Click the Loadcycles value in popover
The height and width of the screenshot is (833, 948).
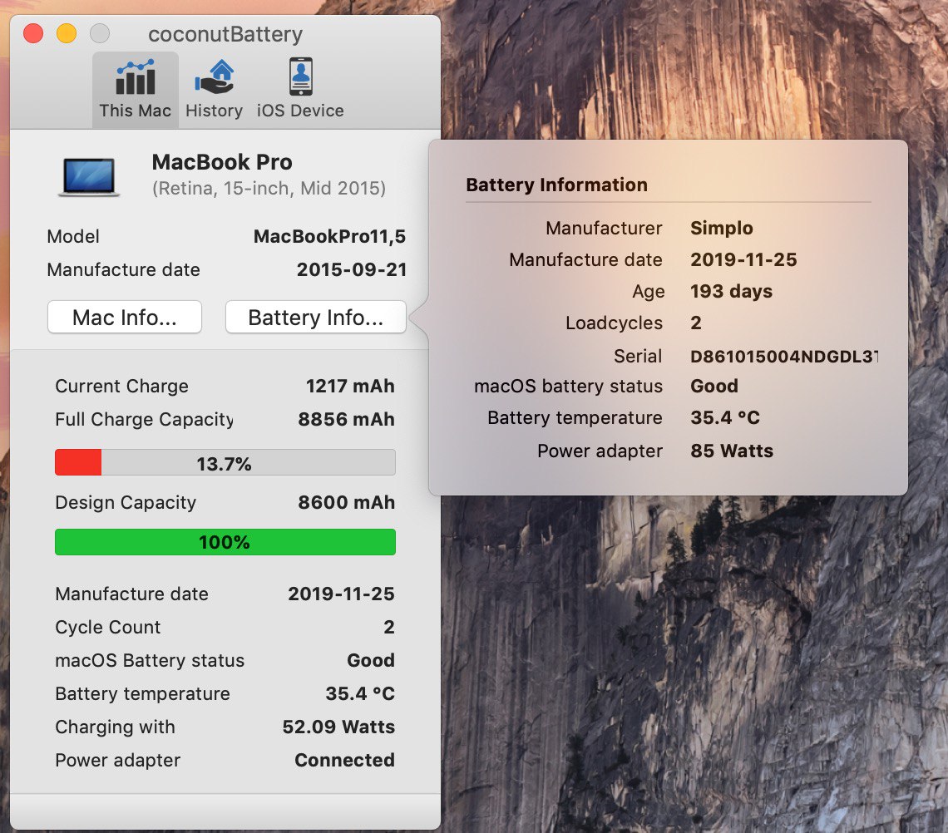click(697, 323)
